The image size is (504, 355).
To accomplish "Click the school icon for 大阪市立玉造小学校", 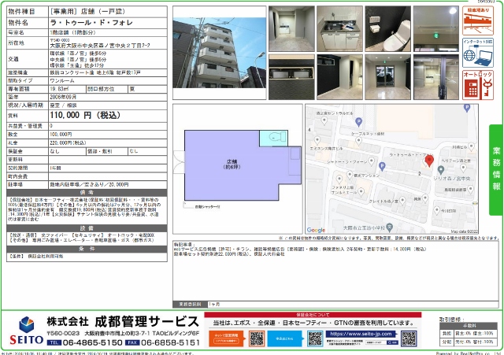I will 390,227.
